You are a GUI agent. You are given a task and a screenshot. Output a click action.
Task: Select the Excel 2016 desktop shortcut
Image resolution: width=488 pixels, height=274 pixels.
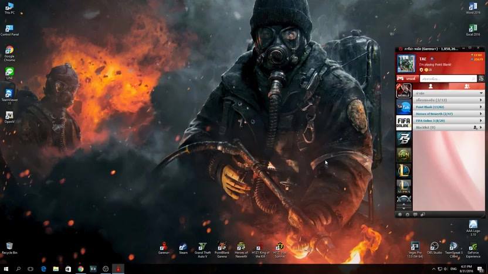(473, 30)
